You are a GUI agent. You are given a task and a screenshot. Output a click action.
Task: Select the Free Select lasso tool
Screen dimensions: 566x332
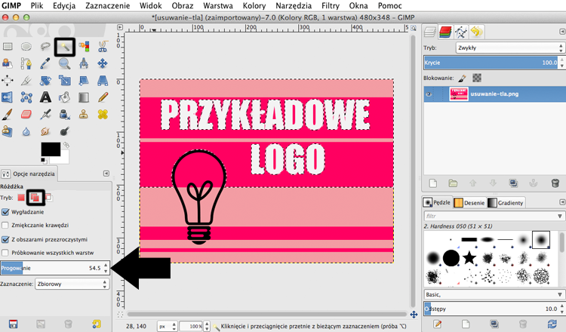(x=45, y=47)
